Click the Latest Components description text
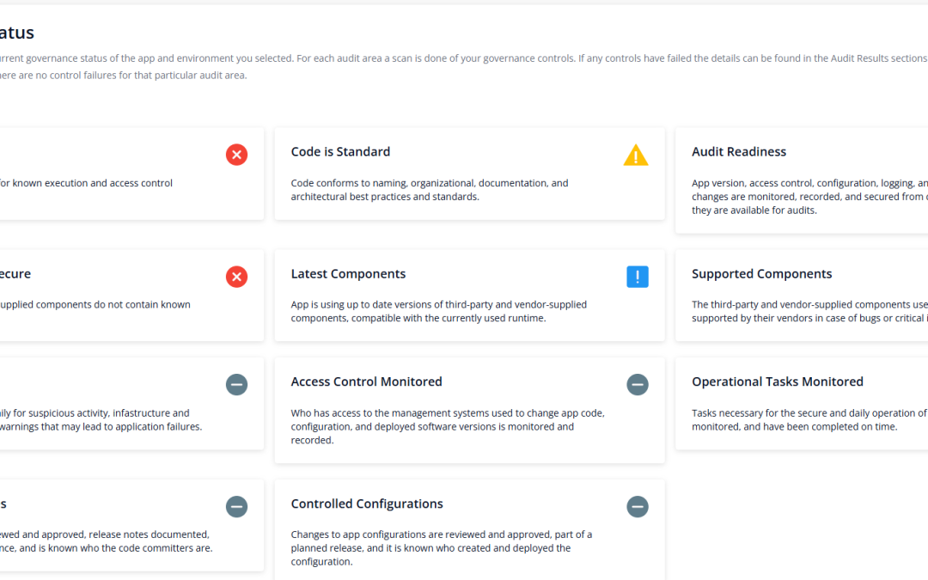The image size is (928, 580). [438, 311]
